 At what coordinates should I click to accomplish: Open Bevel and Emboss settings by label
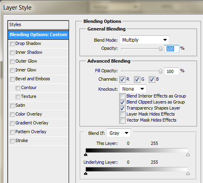coord(32,79)
